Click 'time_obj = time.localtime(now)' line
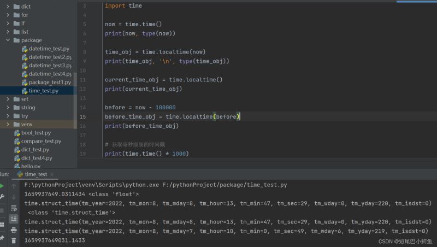437x247 pixels. point(155,52)
